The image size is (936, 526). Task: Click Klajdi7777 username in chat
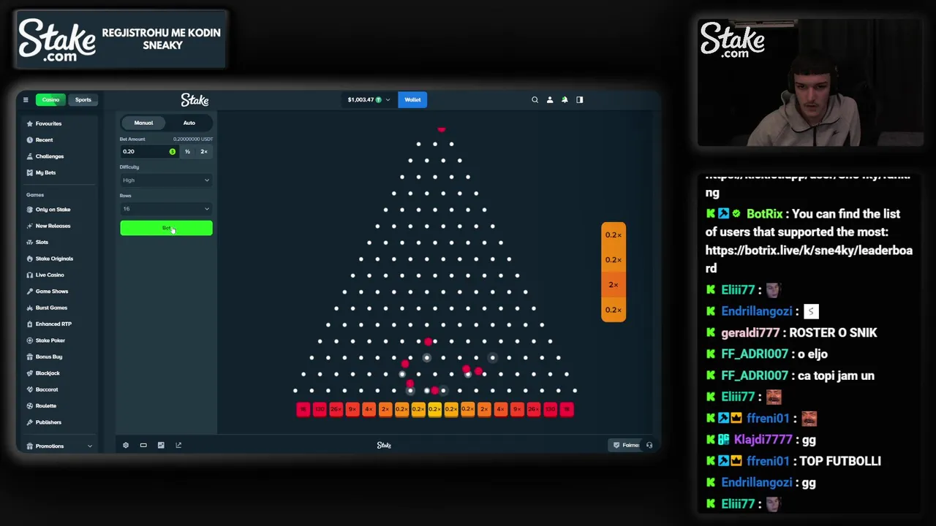[x=763, y=440]
